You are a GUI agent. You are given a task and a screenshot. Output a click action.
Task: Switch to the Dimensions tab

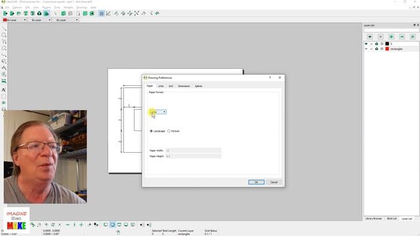pyautogui.click(x=184, y=86)
